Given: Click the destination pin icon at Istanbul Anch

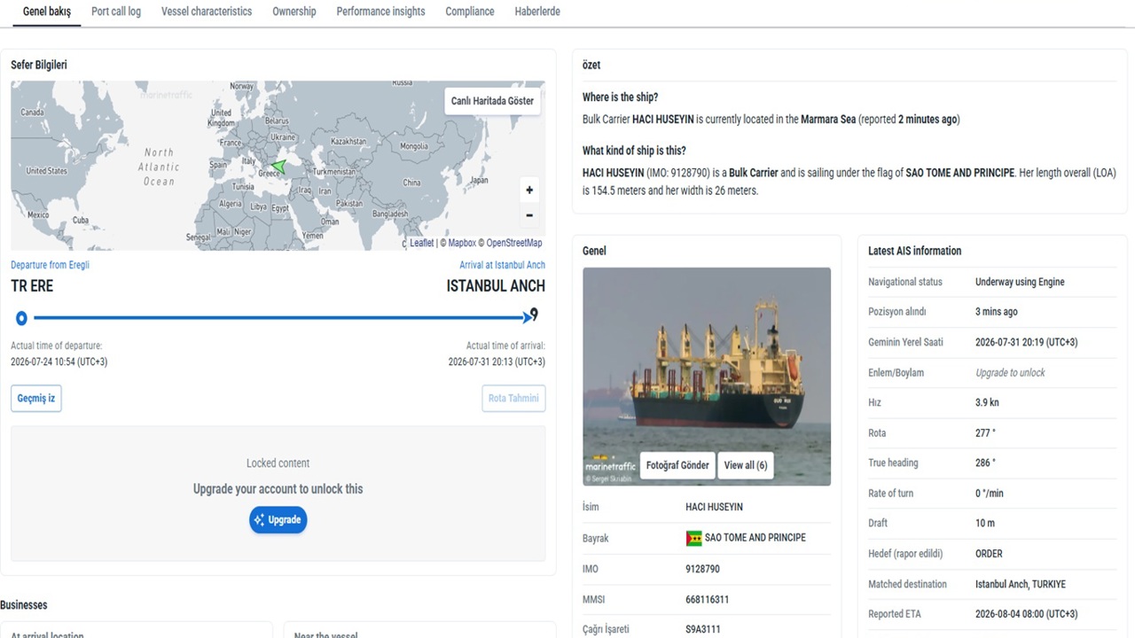Looking at the screenshot, I should pyautogui.click(x=534, y=315).
